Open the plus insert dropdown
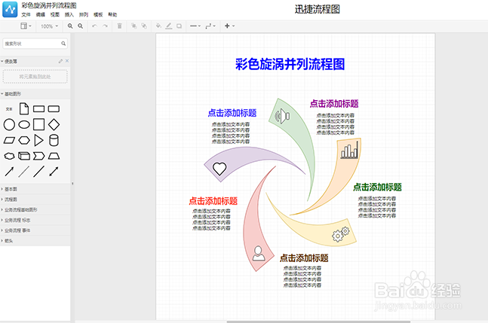Image resolution: width=488 pixels, height=323 pixels. (x=230, y=26)
